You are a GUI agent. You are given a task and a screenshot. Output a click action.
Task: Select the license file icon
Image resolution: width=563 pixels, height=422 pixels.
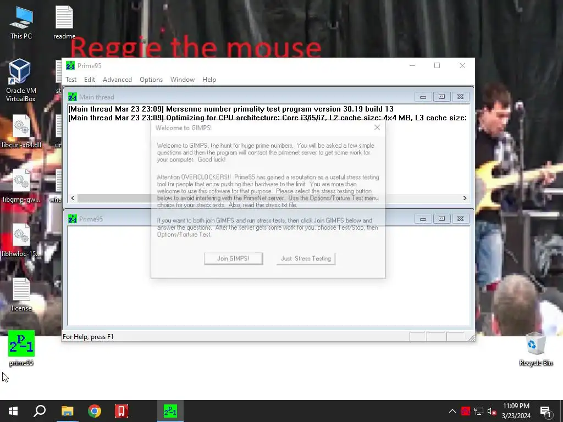click(x=21, y=295)
